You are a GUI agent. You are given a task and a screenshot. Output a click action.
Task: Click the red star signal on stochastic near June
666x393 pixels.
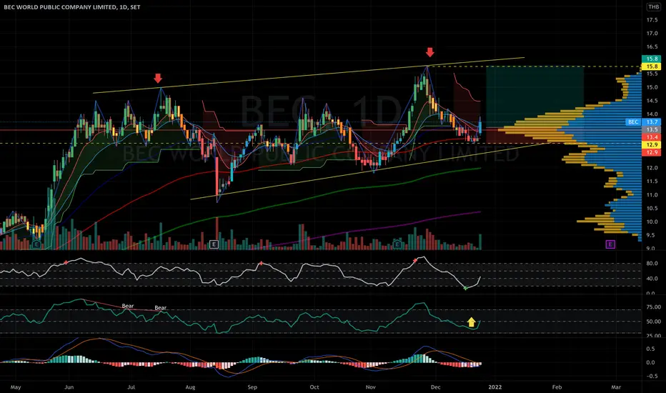click(x=66, y=263)
